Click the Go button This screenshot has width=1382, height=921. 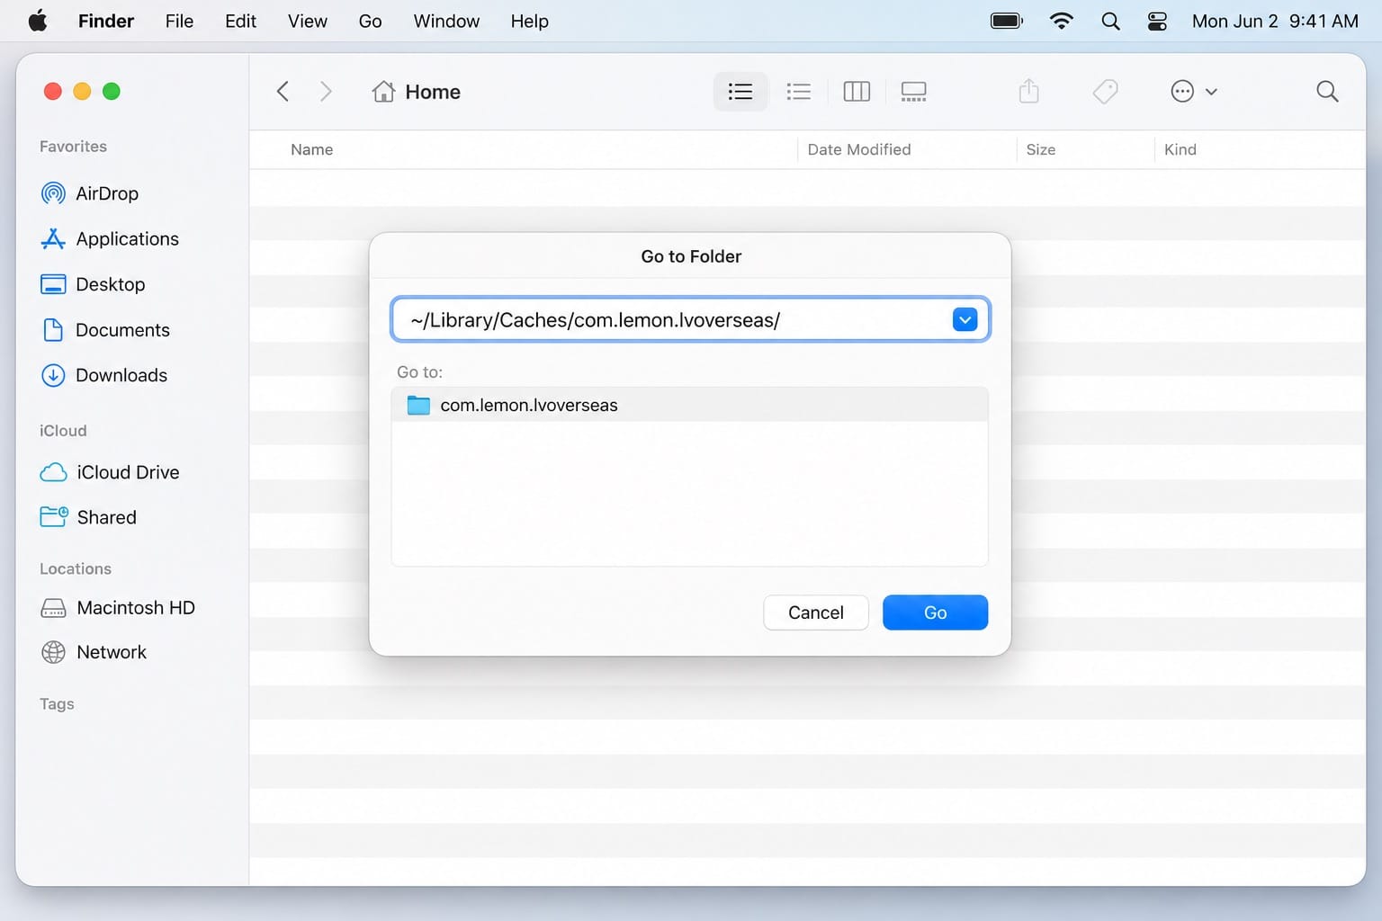pos(935,613)
